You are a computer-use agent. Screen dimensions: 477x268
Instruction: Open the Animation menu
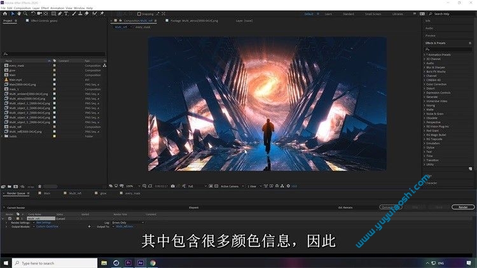click(57, 8)
